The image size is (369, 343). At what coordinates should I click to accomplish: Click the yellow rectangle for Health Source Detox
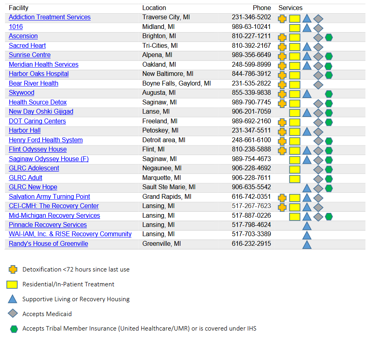pos(295,104)
